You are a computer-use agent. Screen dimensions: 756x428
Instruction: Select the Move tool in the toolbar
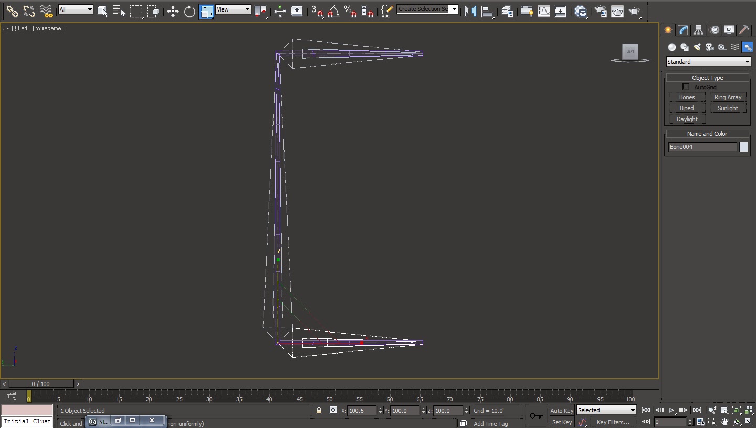point(173,11)
